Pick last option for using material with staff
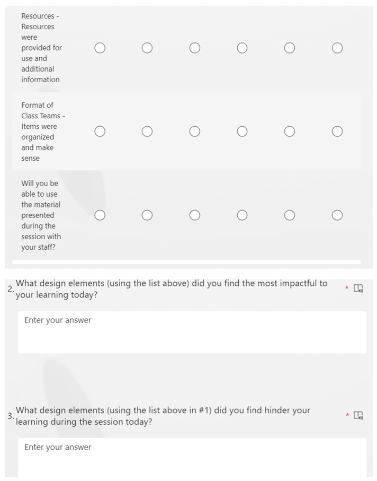377x481 pixels. click(337, 215)
